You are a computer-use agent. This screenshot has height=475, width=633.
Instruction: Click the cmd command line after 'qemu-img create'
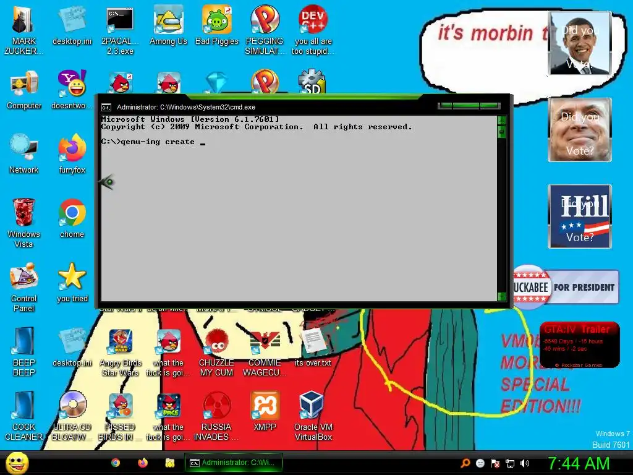203,142
